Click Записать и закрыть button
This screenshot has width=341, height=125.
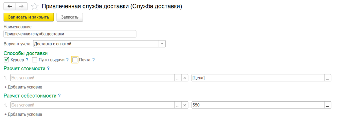click(x=29, y=17)
